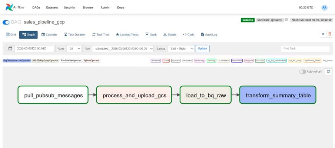Open the Run selection dropdown

[x=123, y=48]
